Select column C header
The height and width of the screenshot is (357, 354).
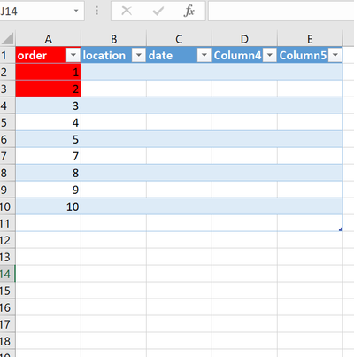pos(180,39)
